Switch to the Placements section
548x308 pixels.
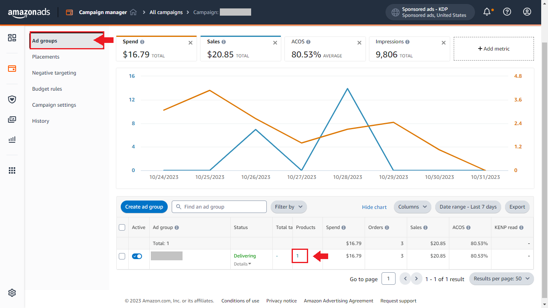click(45, 57)
